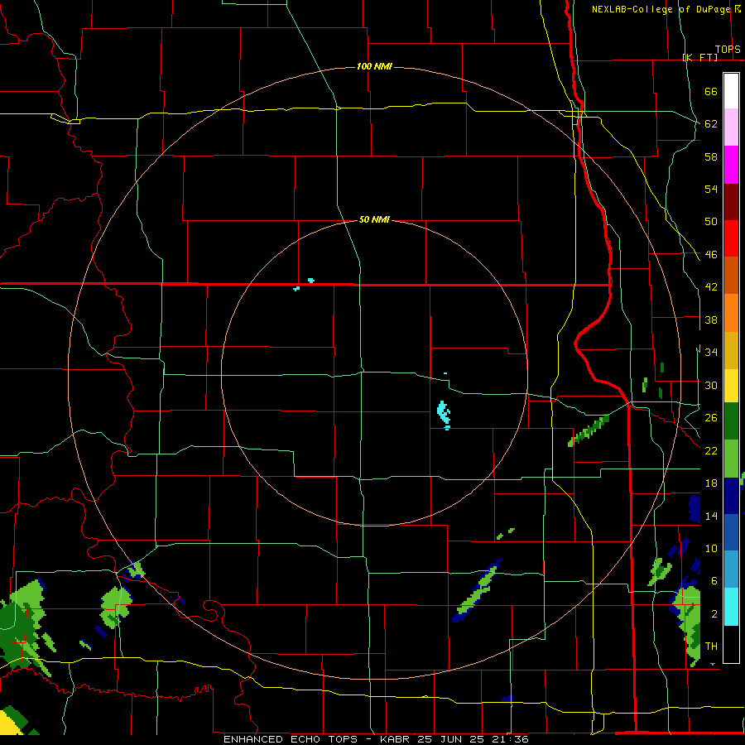Click the "58" scale value

pos(711,156)
